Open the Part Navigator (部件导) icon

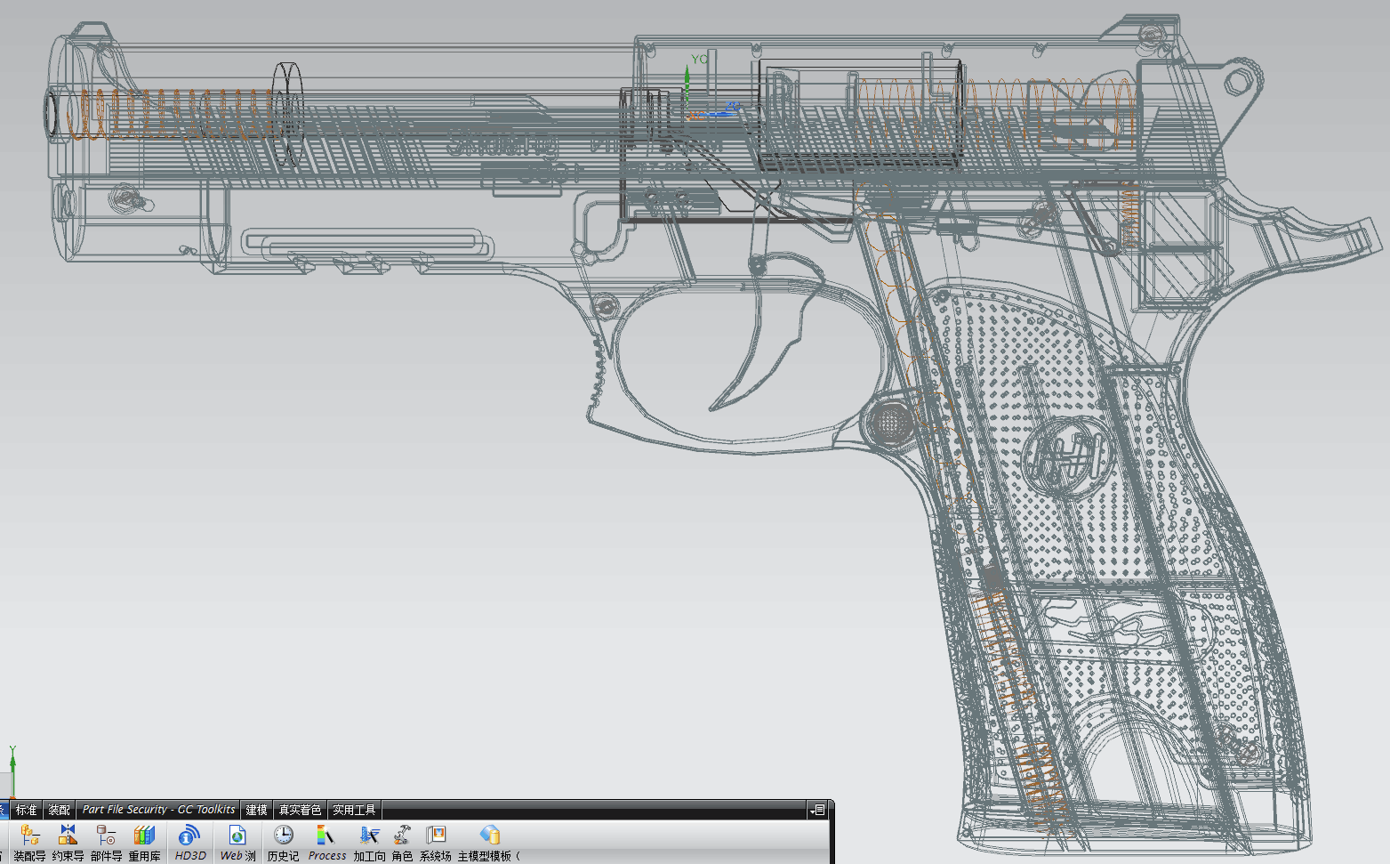(x=106, y=836)
